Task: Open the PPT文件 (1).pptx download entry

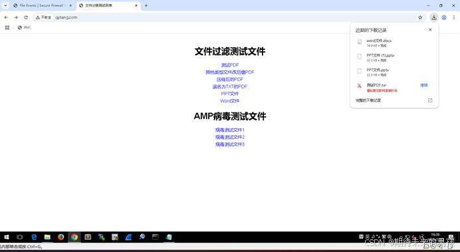Action: pyautogui.click(x=394, y=57)
